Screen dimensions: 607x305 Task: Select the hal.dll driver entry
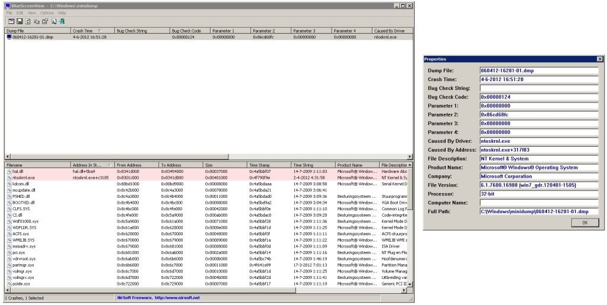[18, 171]
